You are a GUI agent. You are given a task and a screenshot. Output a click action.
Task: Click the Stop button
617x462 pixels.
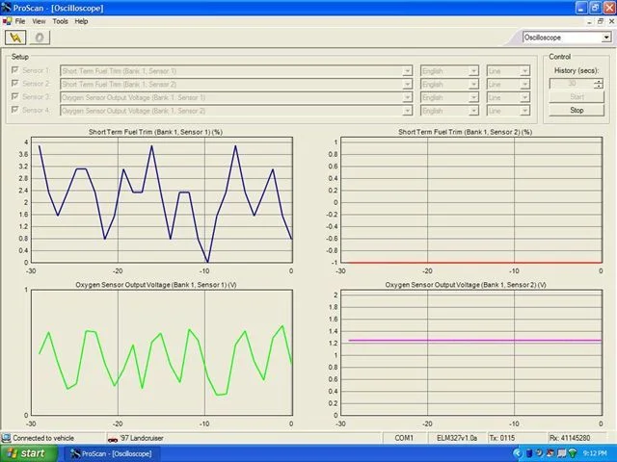click(x=577, y=110)
